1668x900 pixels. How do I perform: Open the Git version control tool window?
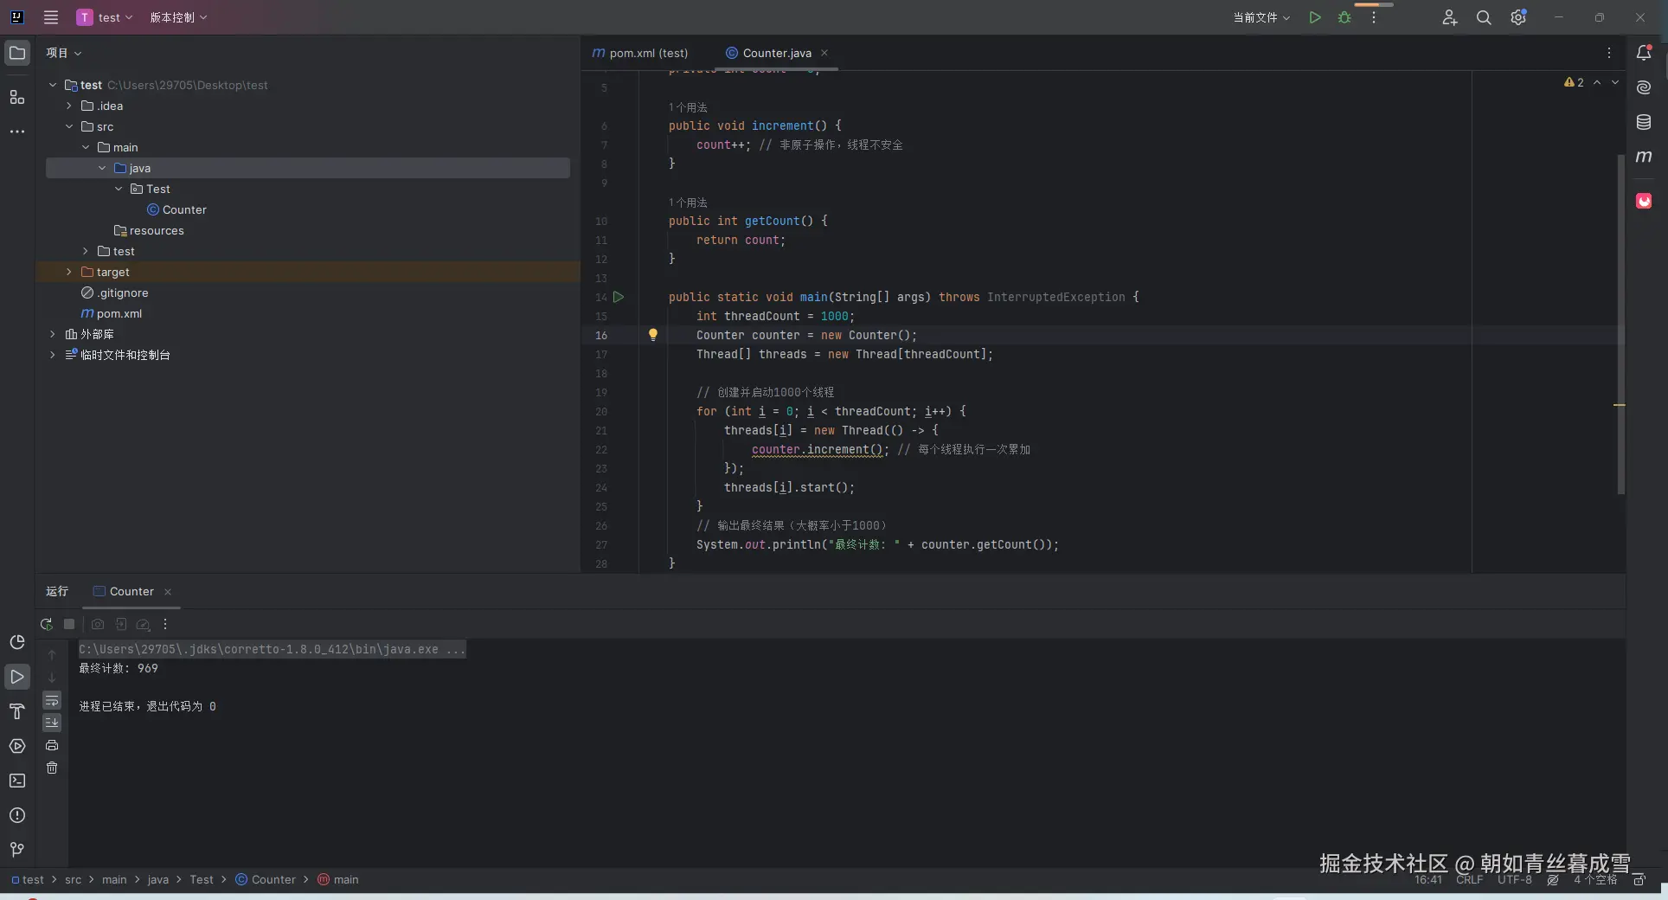point(17,850)
